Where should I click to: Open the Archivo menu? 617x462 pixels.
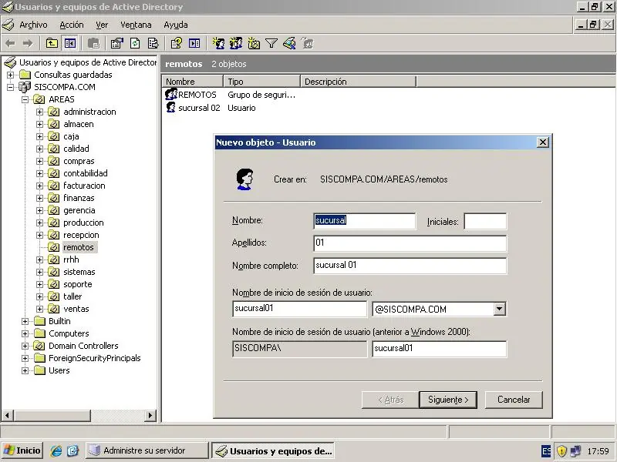[33, 25]
